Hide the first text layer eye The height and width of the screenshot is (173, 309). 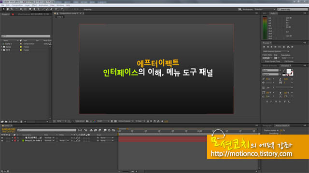[x=2, y=138]
